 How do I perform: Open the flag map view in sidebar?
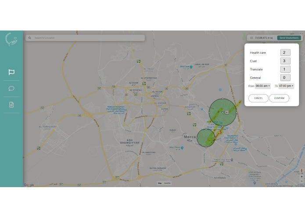point(11,72)
